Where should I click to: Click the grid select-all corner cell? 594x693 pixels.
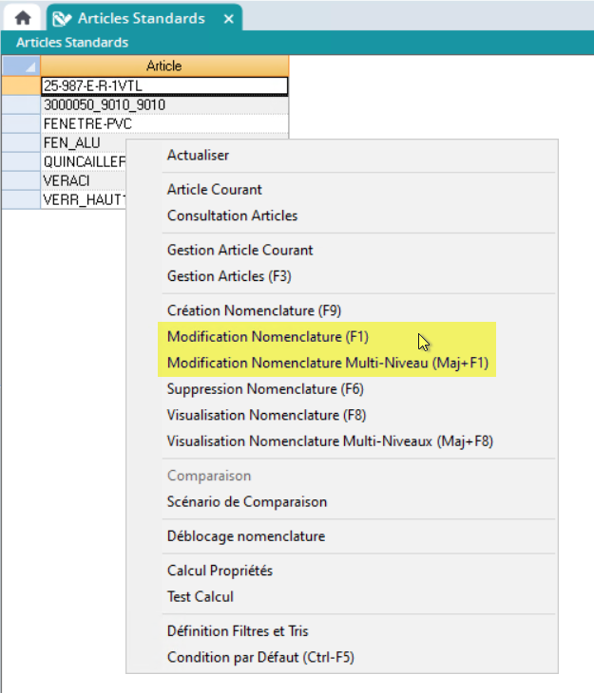click(20, 66)
